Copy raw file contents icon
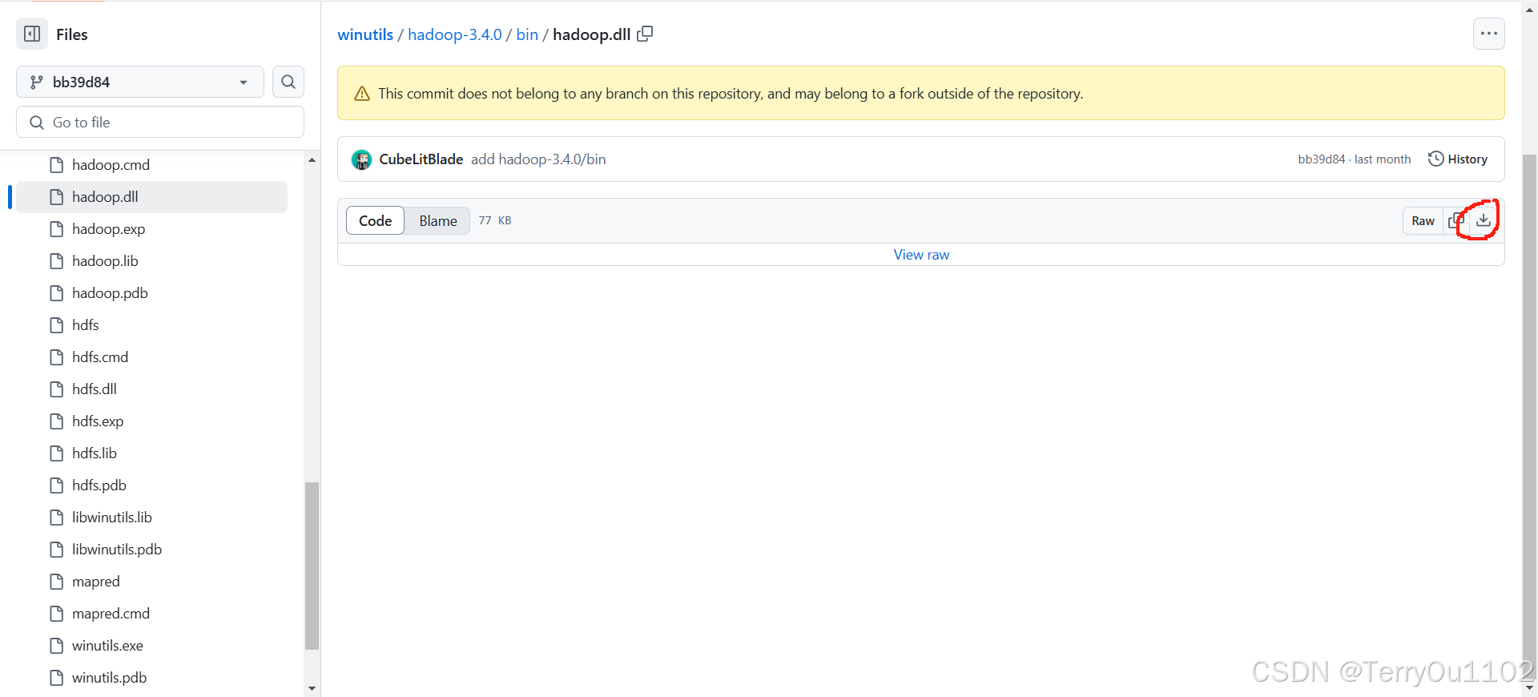The image size is (1538, 697). pyautogui.click(x=1455, y=220)
